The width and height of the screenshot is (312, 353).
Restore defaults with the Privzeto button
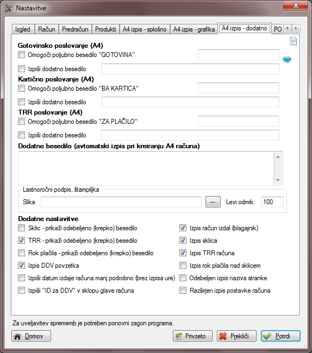(x=192, y=336)
